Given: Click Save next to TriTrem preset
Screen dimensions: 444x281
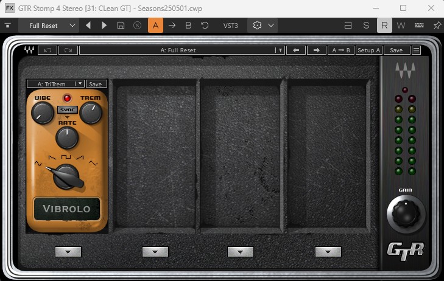Looking at the screenshot, I should [96, 84].
